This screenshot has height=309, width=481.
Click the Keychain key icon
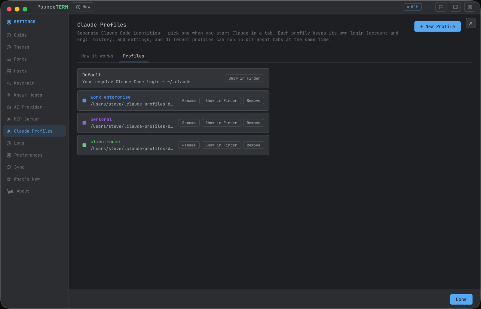[9, 83]
